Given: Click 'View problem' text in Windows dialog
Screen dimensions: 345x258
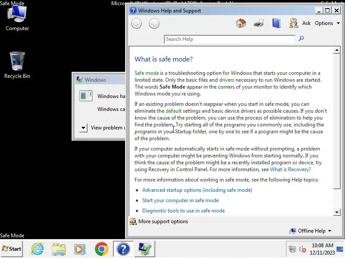Looking at the screenshot, I should 107,128.
